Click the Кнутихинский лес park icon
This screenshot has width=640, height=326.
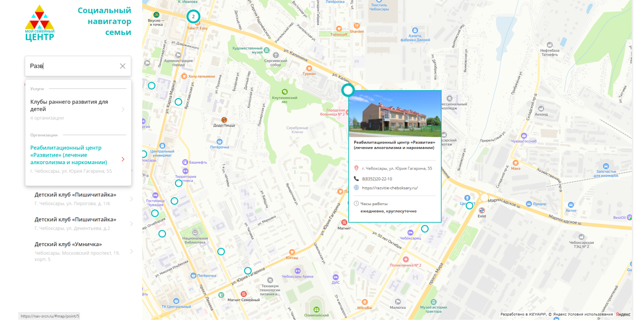pyautogui.click(x=284, y=92)
